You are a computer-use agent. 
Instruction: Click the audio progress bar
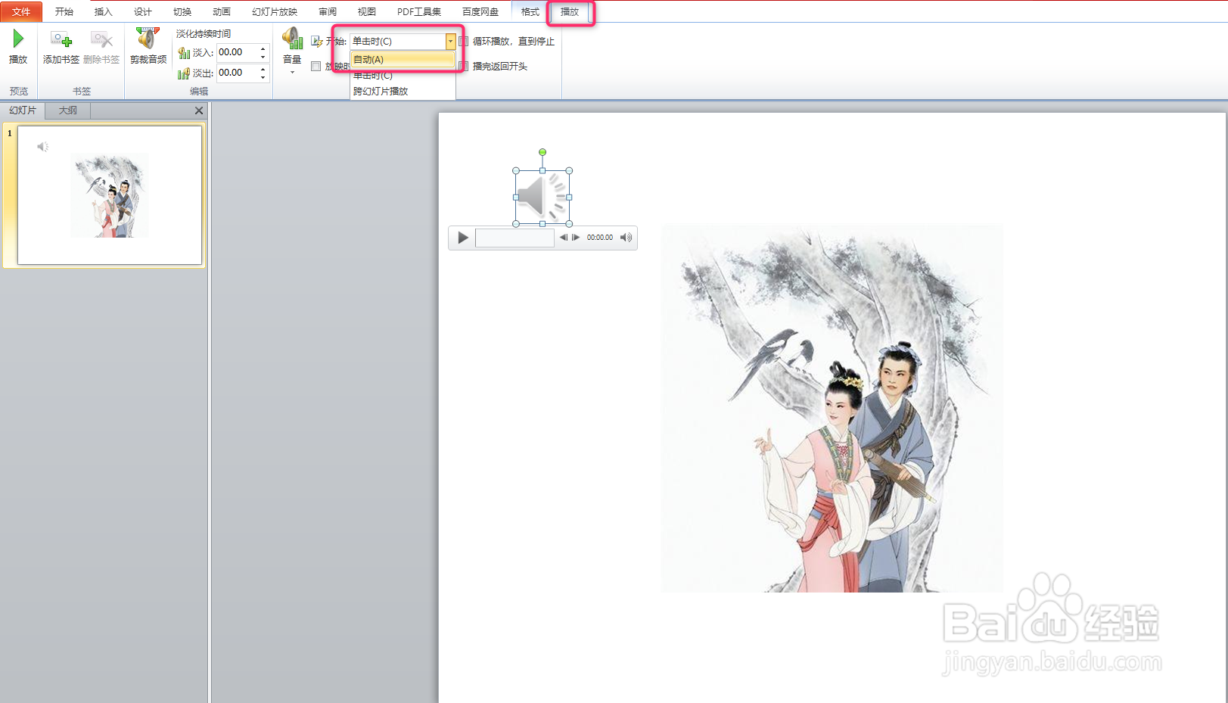515,238
